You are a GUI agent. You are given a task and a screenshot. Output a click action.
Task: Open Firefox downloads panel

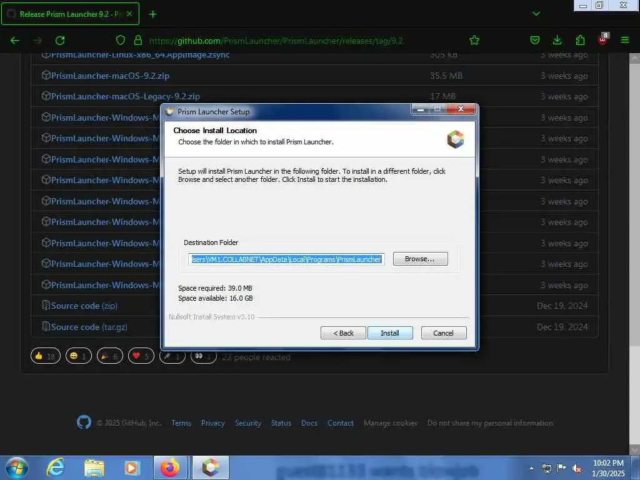pyautogui.click(x=557, y=41)
